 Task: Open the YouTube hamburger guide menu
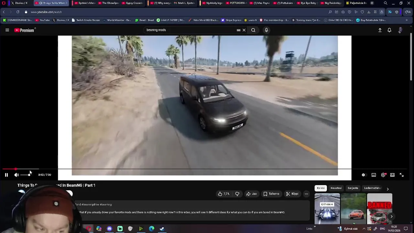click(7, 30)
